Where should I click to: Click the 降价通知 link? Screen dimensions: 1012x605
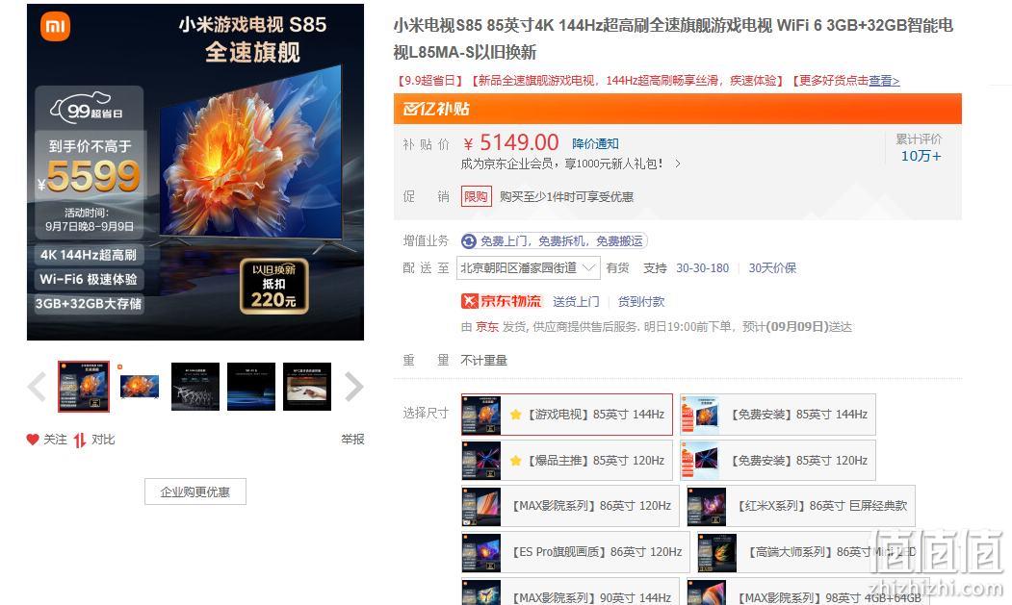coord(595,144)
